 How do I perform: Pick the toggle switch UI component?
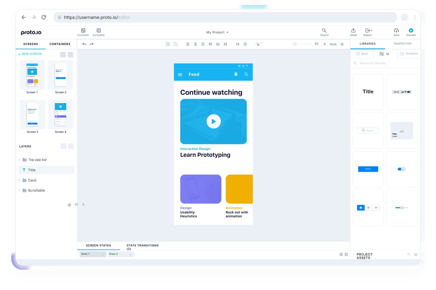402,169
